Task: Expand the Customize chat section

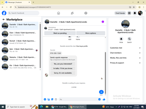Action: coord(125,48)
